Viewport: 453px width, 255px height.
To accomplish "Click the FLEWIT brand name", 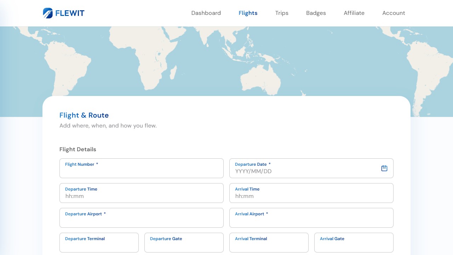I will [x=70, y=13].
